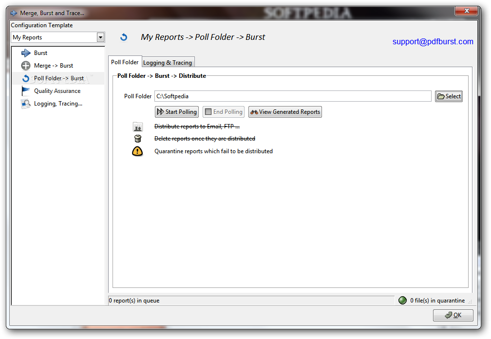
Task: Open the support@pdfburst.com email link
Action: (433, 42)
